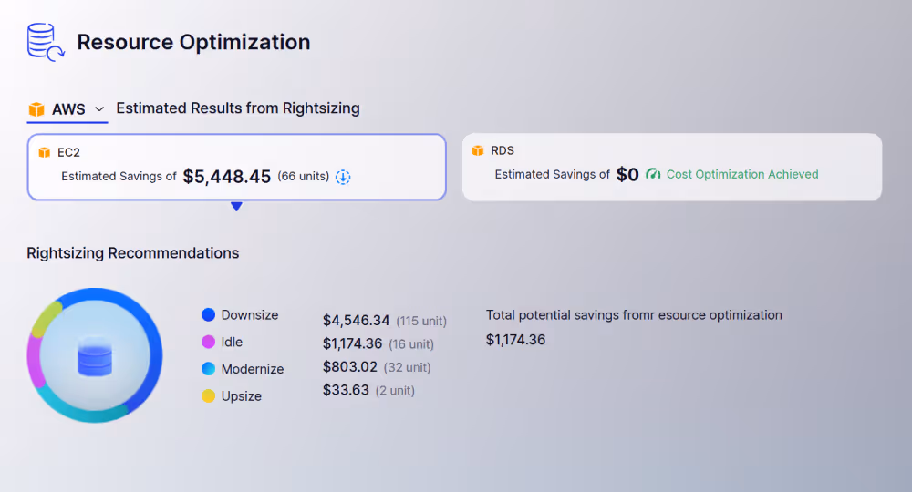Click Estimated Results from Rightsizing heading
The width and height of the screenshot is (912, 492).
[238, 108]
